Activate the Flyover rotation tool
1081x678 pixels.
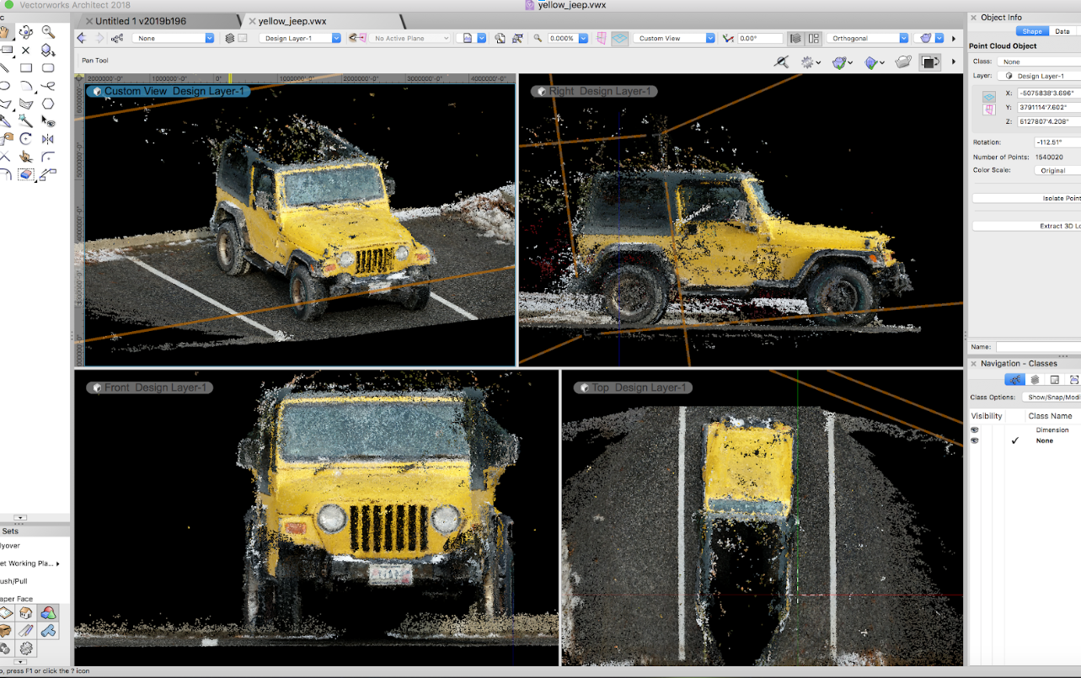click(x=25, y=32)
